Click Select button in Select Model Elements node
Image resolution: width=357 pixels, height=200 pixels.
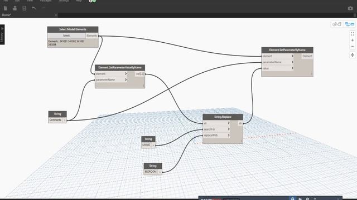pyautogui.click(x=66, y=36)
